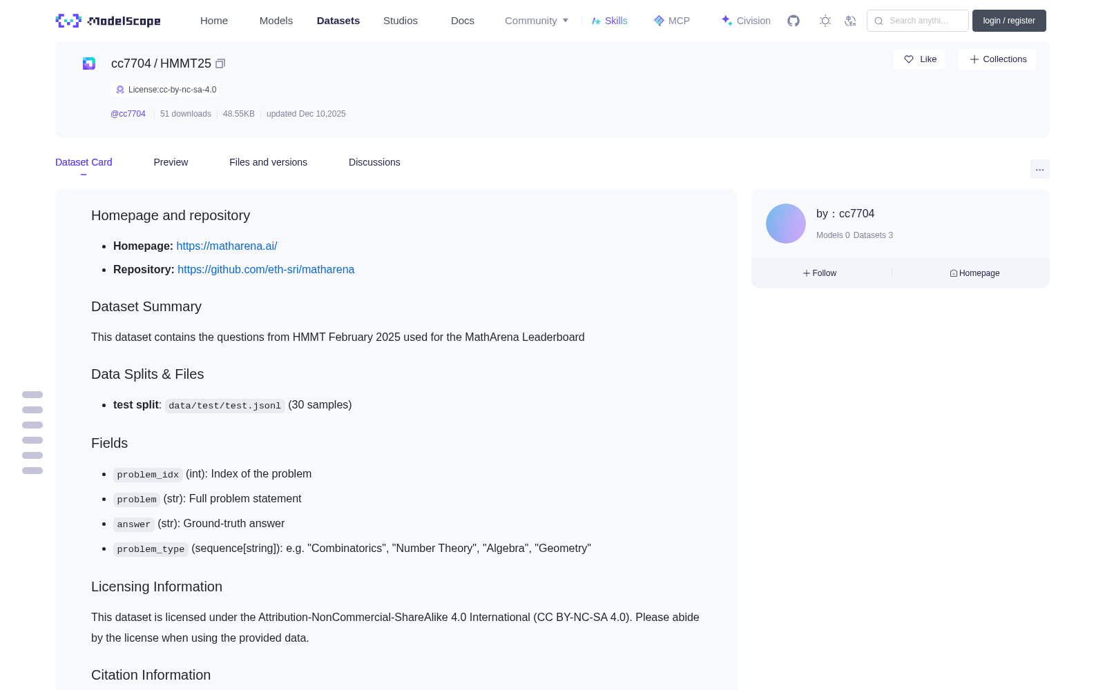Expand the Community dropdown menu
Screen dimensions: 1105x690
click(537, 21)
